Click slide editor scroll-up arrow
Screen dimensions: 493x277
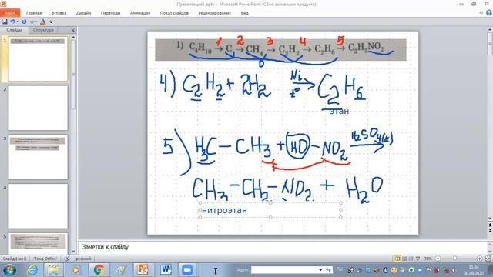click(x=490, y=30)
